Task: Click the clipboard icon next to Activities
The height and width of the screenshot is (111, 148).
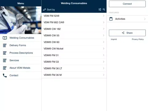Action: (x=111, y=19)
